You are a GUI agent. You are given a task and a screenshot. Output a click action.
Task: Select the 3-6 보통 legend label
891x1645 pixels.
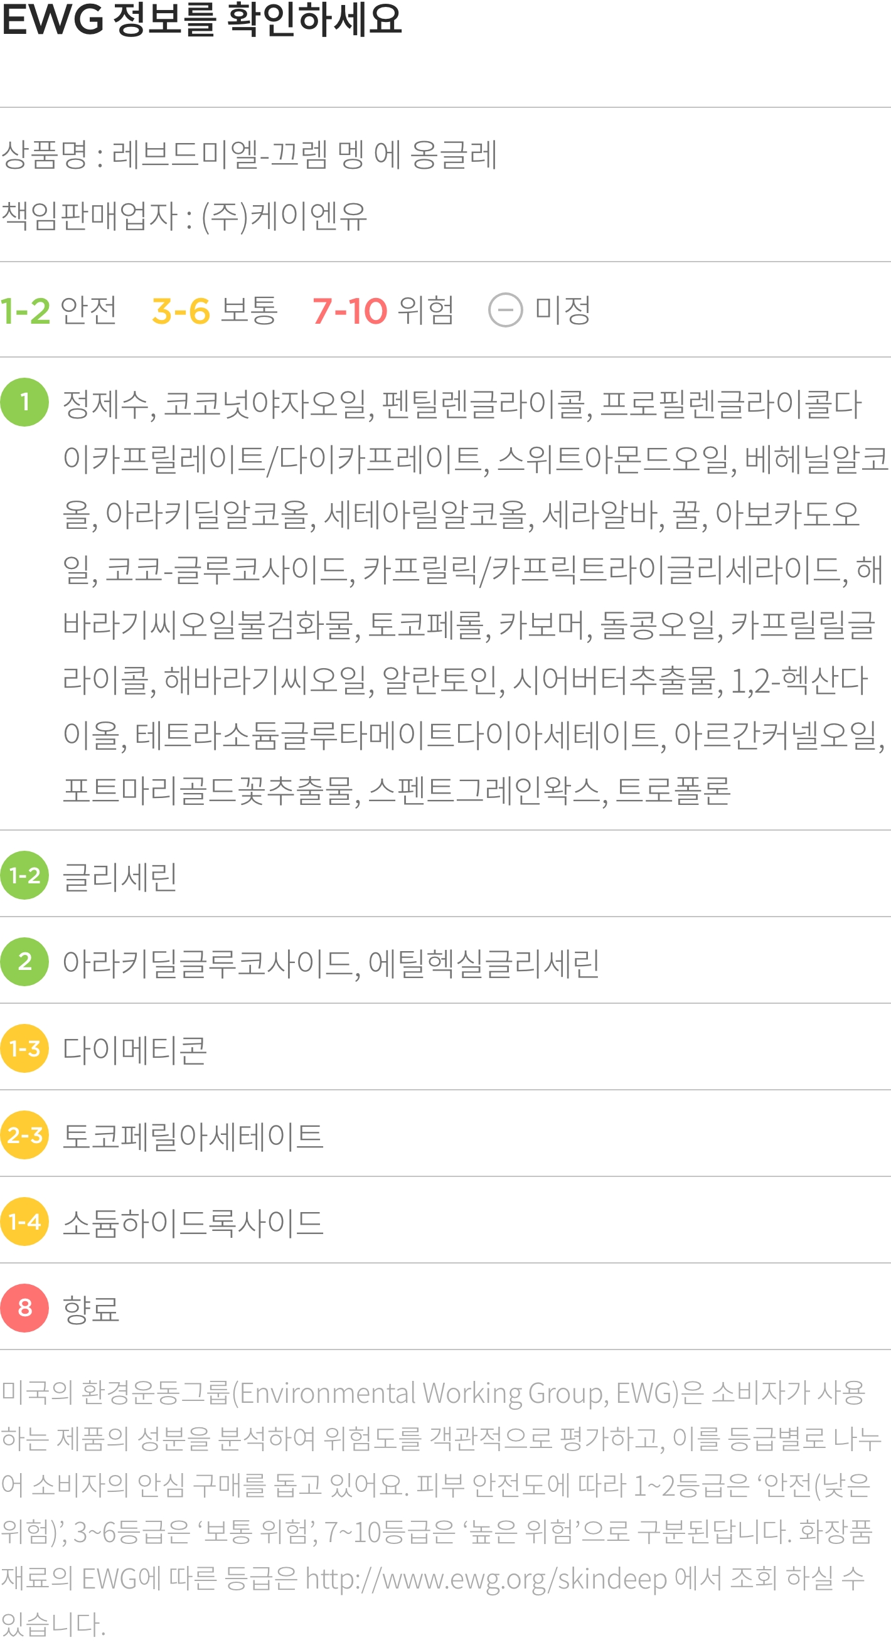(215, 311)
